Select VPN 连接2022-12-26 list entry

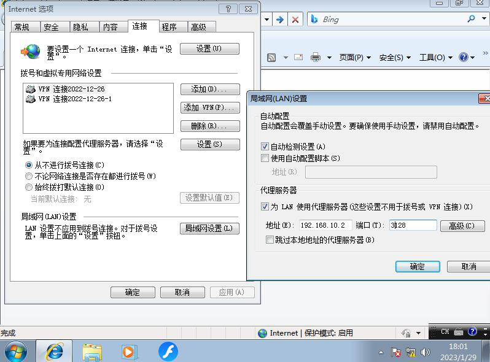(65, 89)
